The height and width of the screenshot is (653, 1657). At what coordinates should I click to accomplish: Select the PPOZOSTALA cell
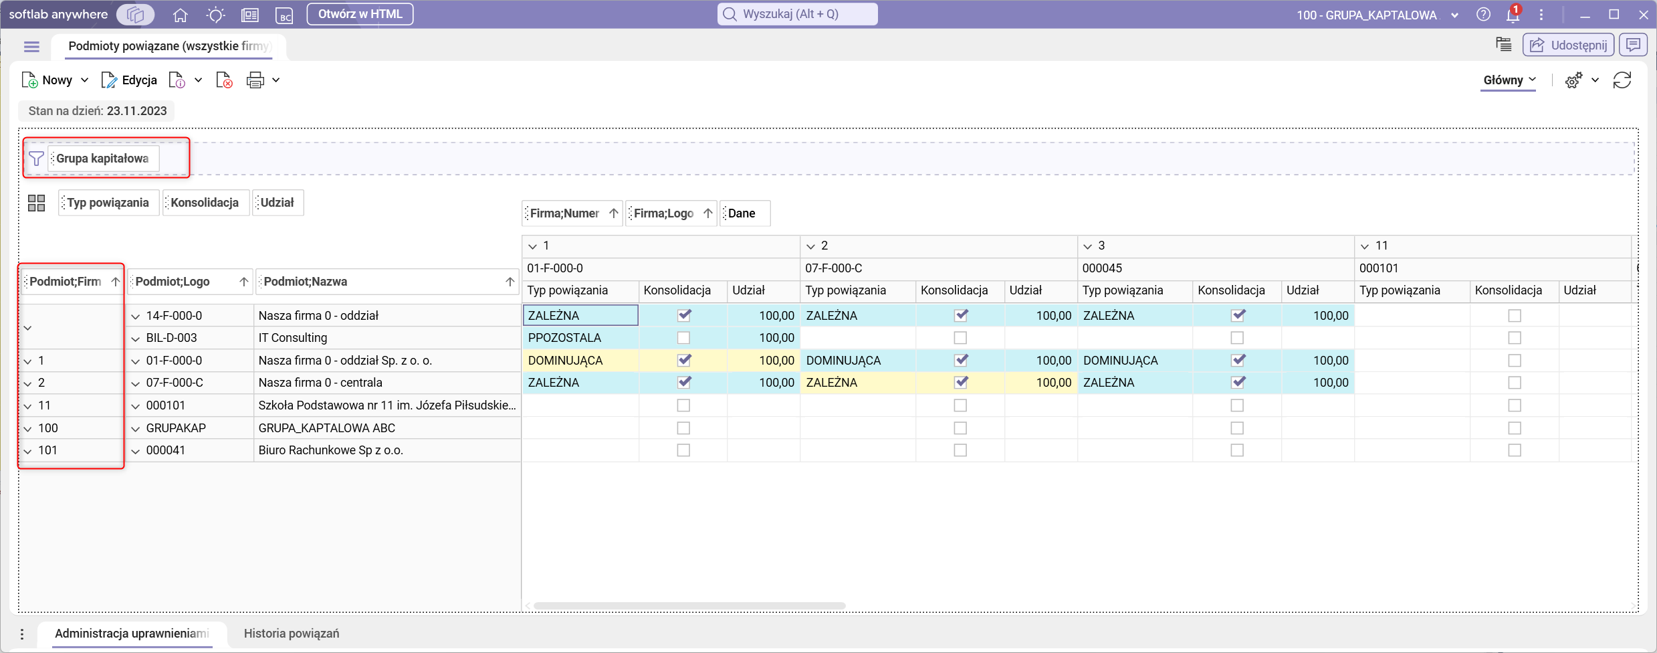click(580, 338)
